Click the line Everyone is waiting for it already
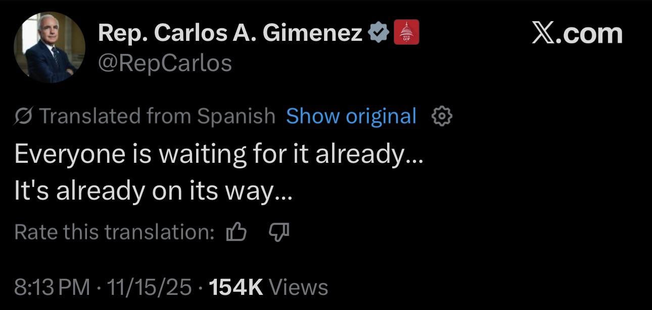652x310 pixels. point(218,154)
